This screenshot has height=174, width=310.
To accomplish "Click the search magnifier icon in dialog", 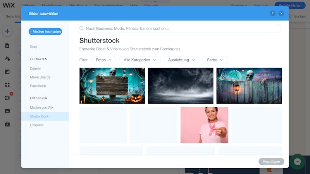I will [x=81, y=28].
